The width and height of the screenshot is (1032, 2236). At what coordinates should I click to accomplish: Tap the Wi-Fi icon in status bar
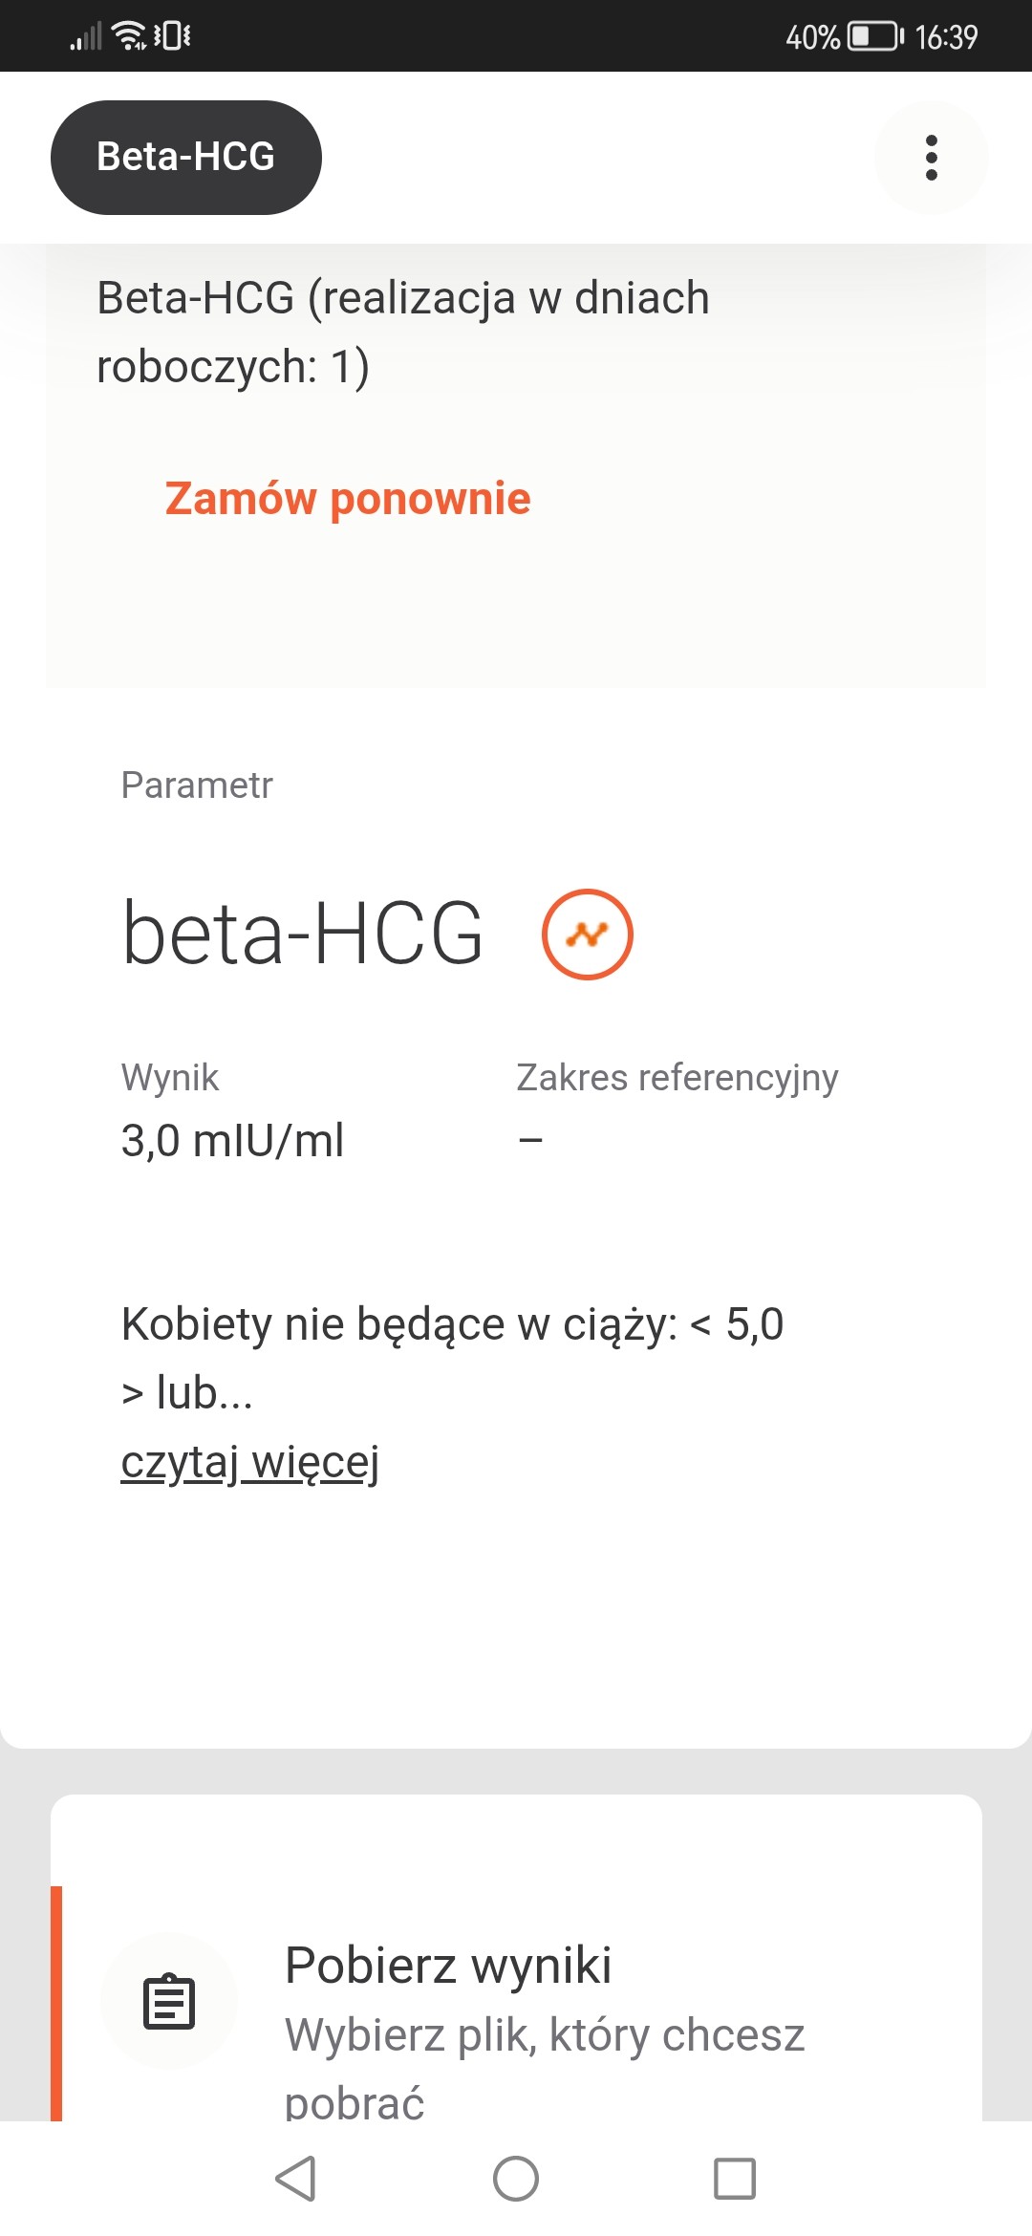128,36
